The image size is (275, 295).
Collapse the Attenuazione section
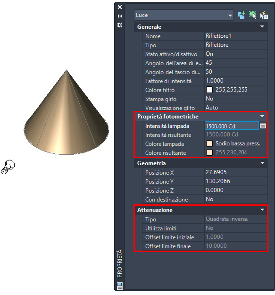tap(262, 210)
